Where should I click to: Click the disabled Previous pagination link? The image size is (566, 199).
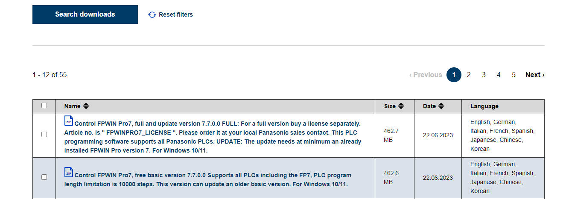pos(426,75)
